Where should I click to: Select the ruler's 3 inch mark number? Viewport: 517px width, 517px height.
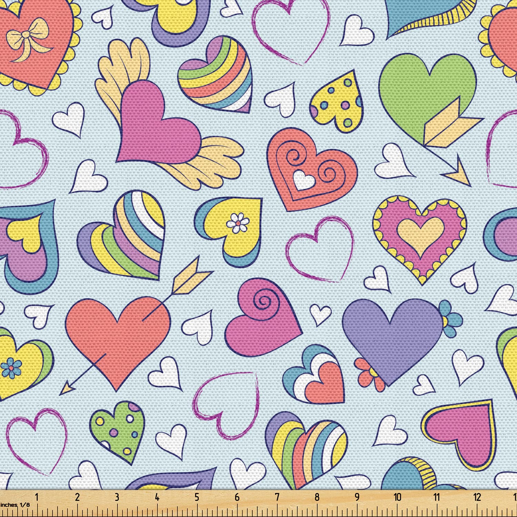click(117, 497)
